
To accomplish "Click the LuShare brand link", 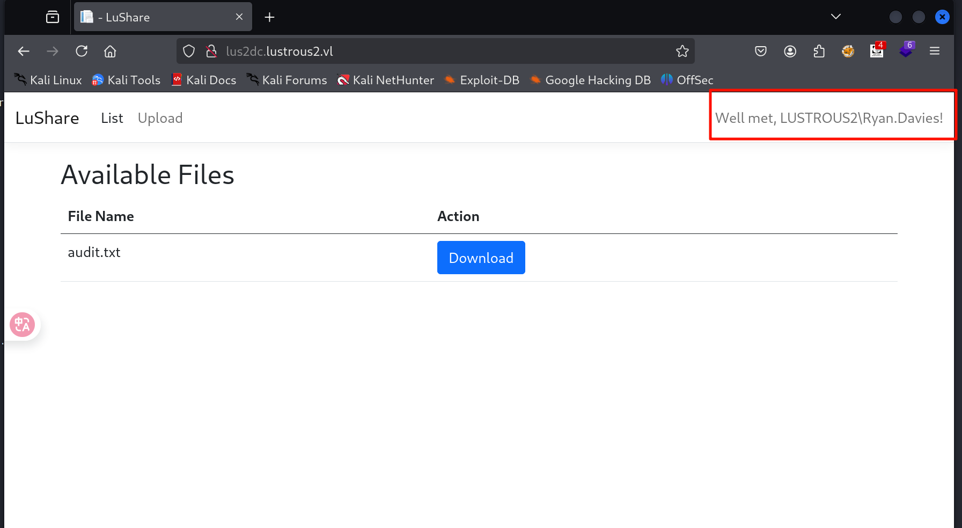I will [47, 118].
